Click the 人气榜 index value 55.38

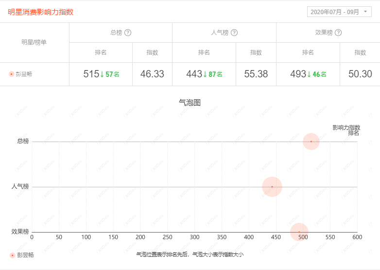(x=256, y=74)
